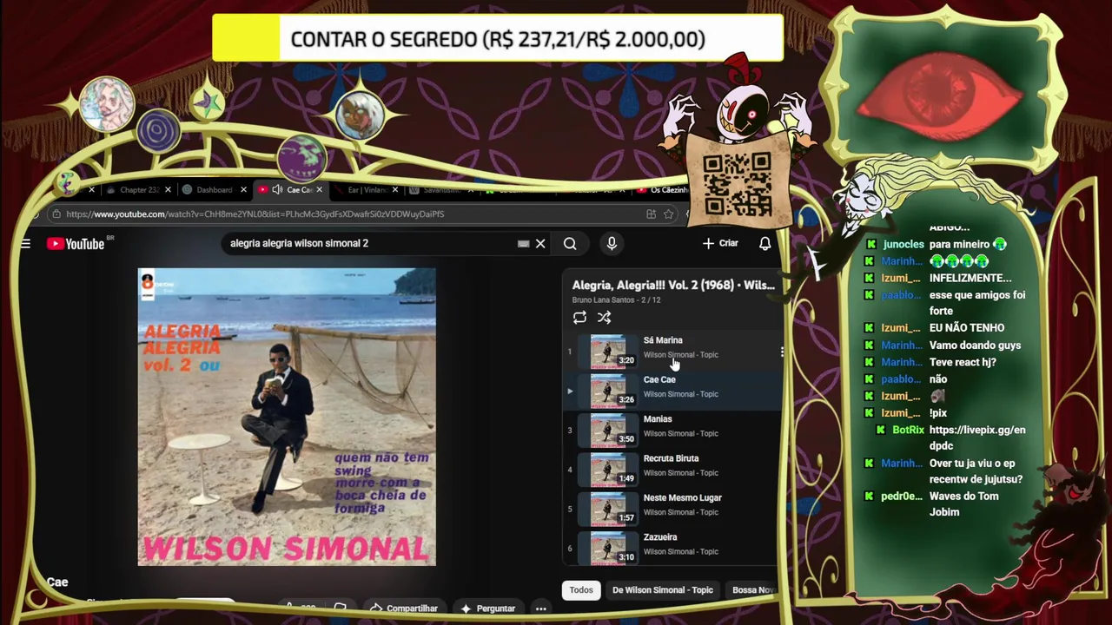
Task: Click the 'Vamo doando guys' chat message
Action: (975, 345)
